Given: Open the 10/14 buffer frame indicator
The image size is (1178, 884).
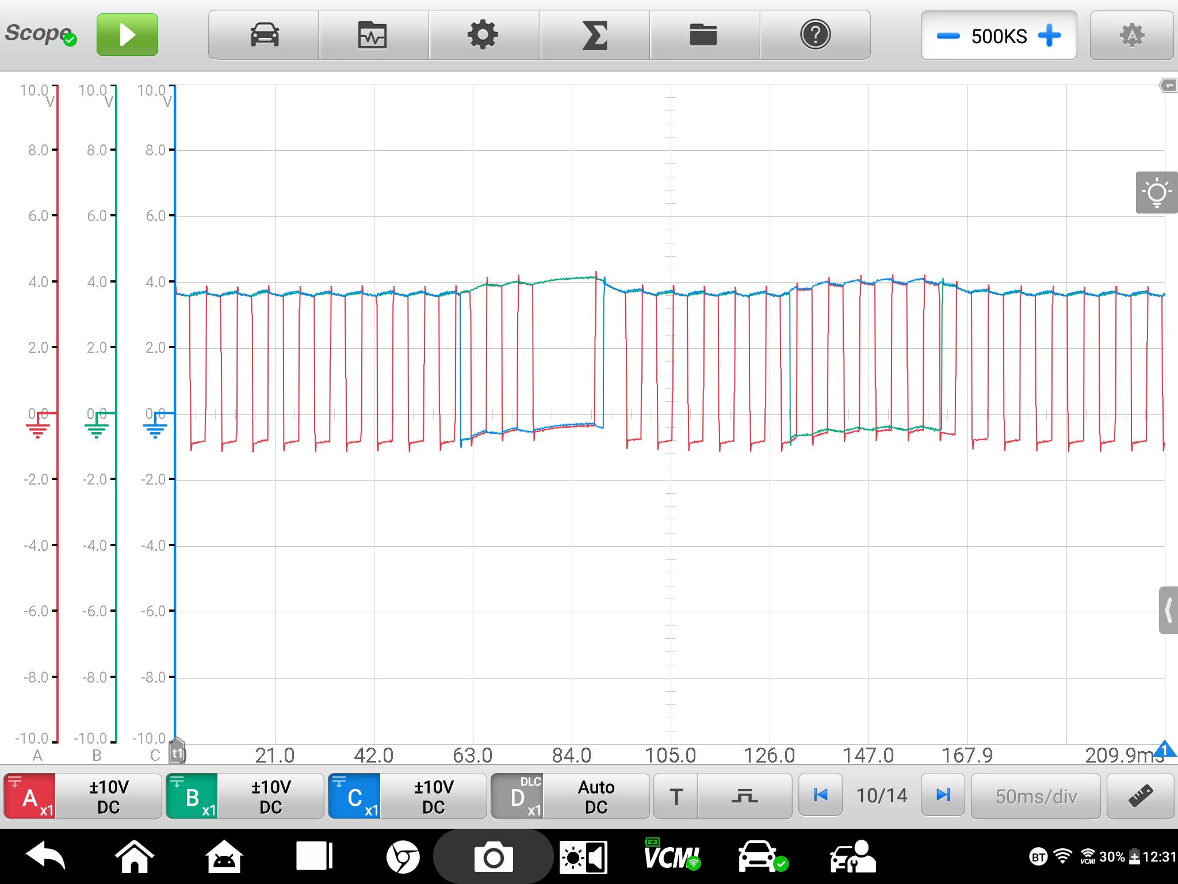Looking at the screenshot, I should 882,795.
